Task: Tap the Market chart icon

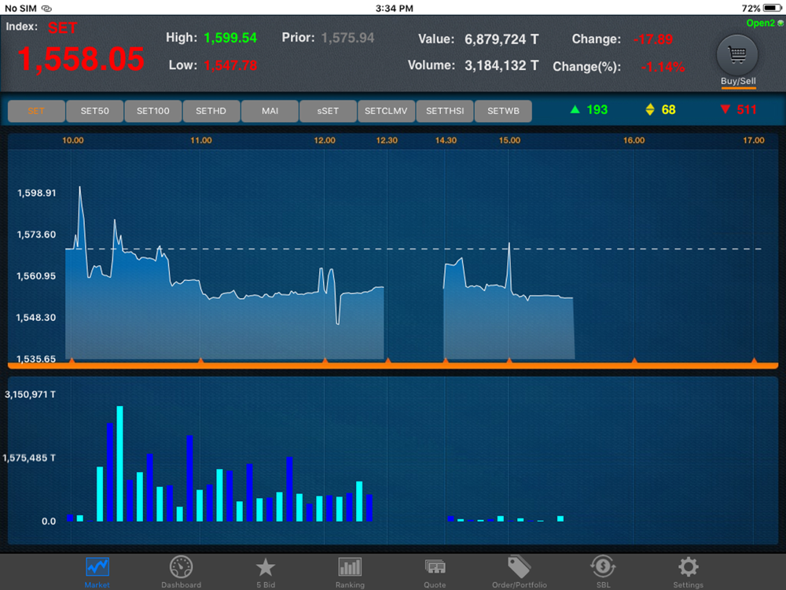Action: (97, 567)
